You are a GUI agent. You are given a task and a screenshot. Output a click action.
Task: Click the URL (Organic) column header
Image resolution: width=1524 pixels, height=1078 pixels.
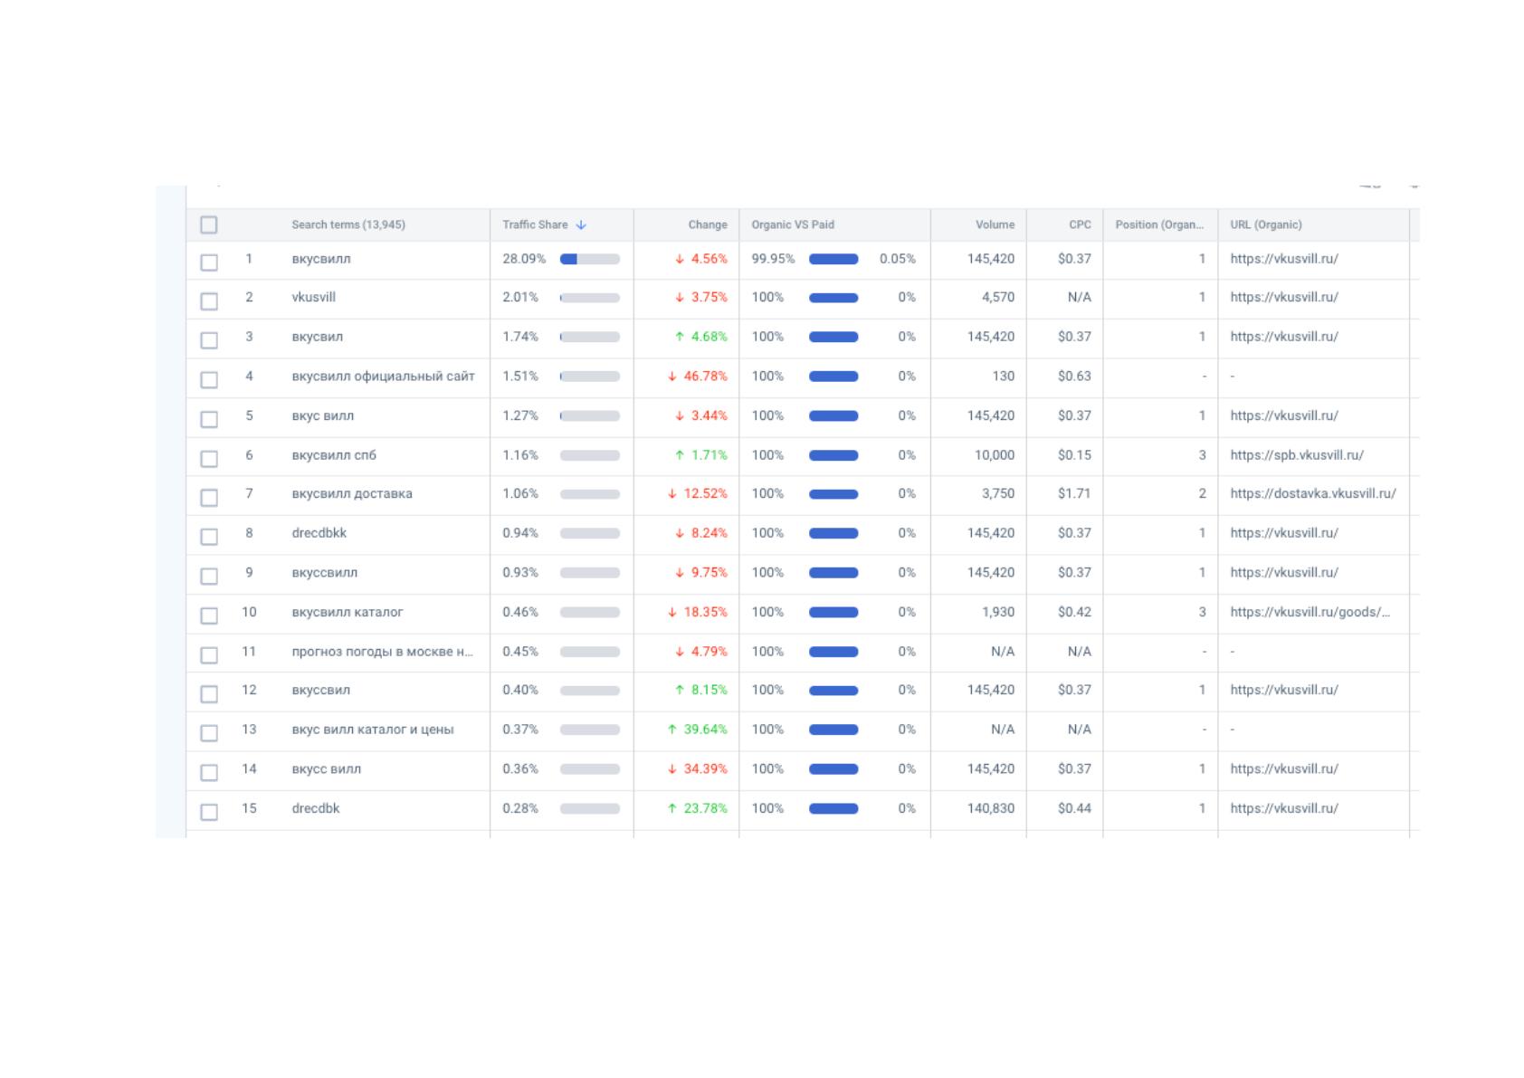(1266, 225)
